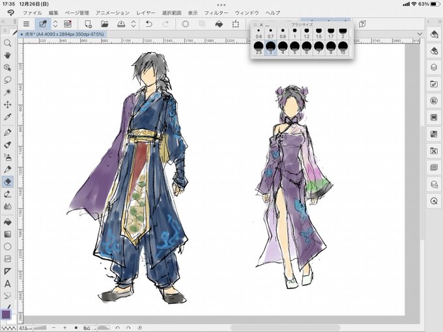Open the ファイル menu
The height and width of the screenshot is (332, 443).
click(32, 13)
